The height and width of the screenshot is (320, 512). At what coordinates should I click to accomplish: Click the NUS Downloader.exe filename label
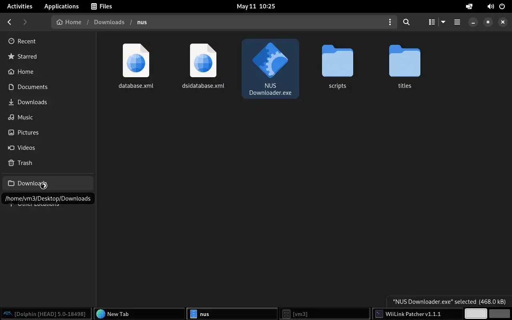(270, 89)
